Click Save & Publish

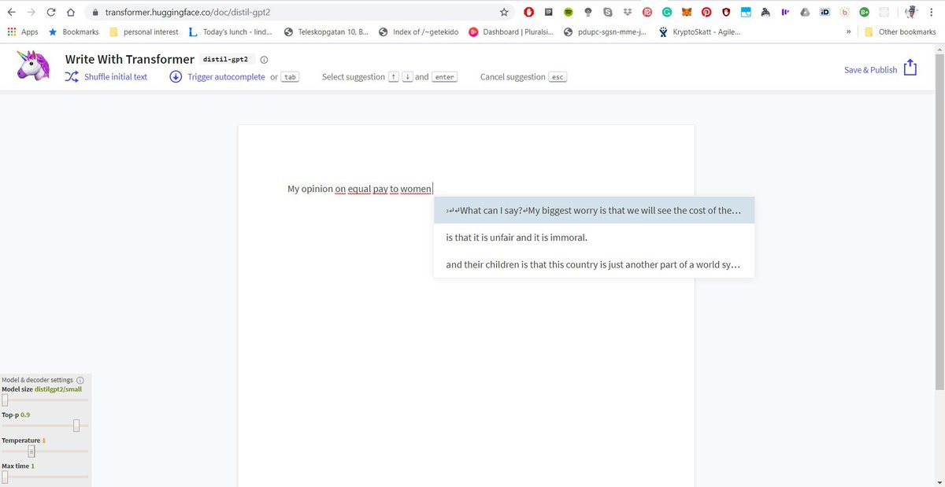pyautogui.click(x=870, y=70)
